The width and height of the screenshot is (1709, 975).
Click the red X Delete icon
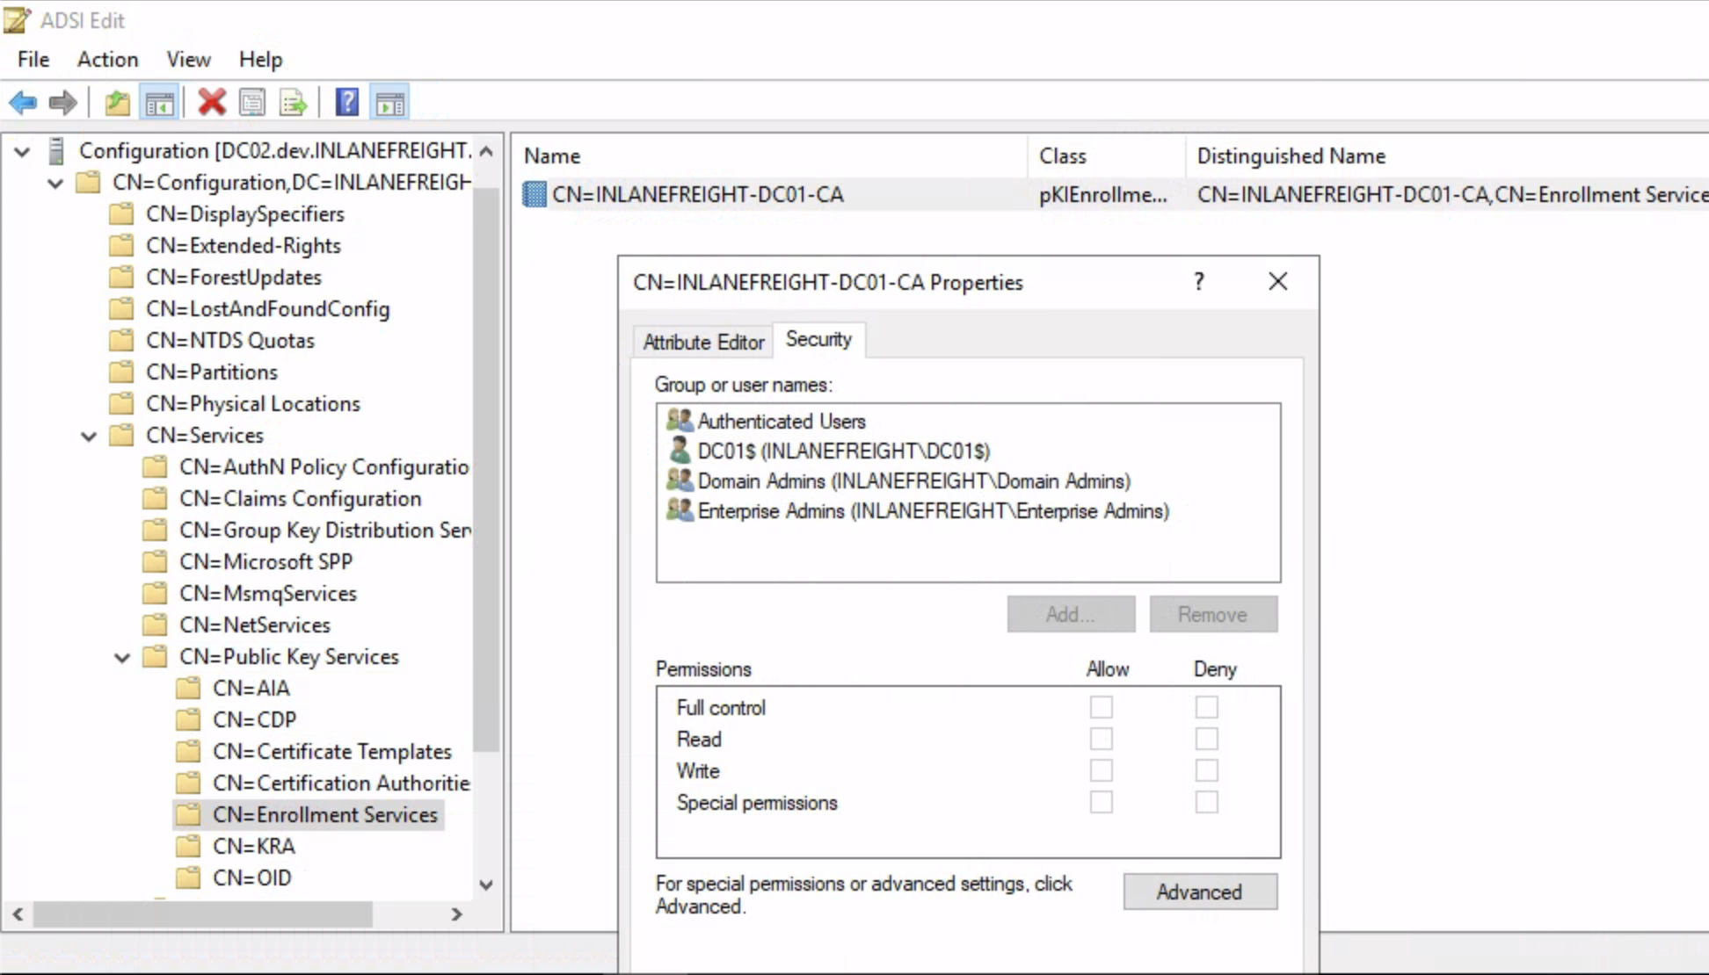click(x=212, y=103)
